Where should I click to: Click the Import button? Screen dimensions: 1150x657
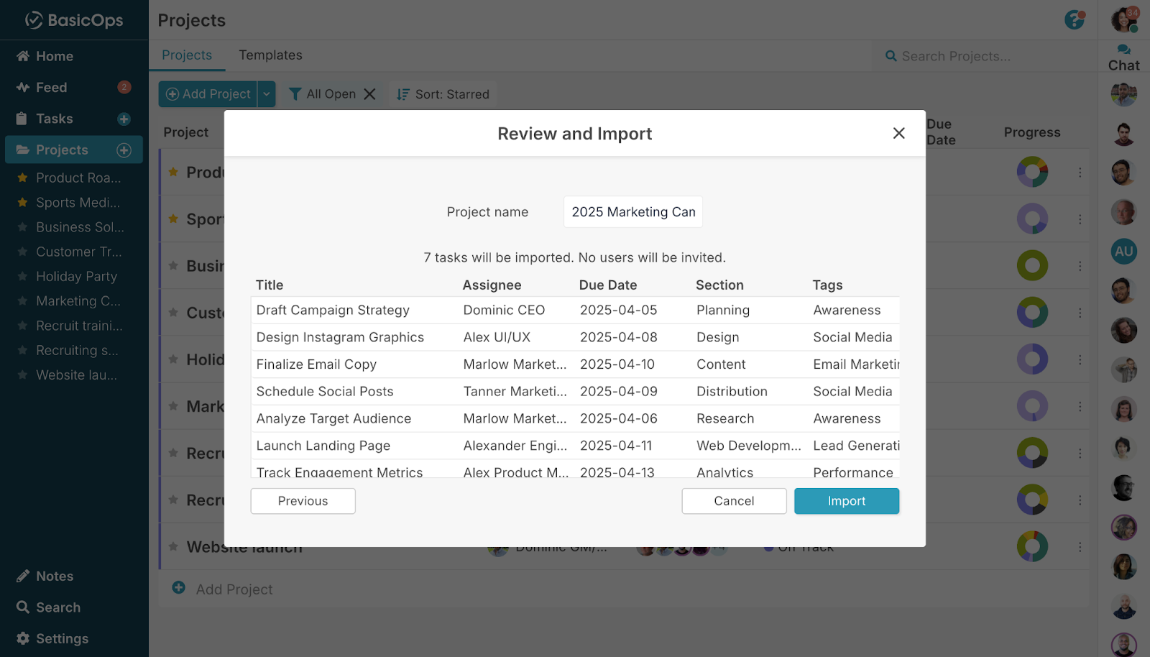point(846,501)
